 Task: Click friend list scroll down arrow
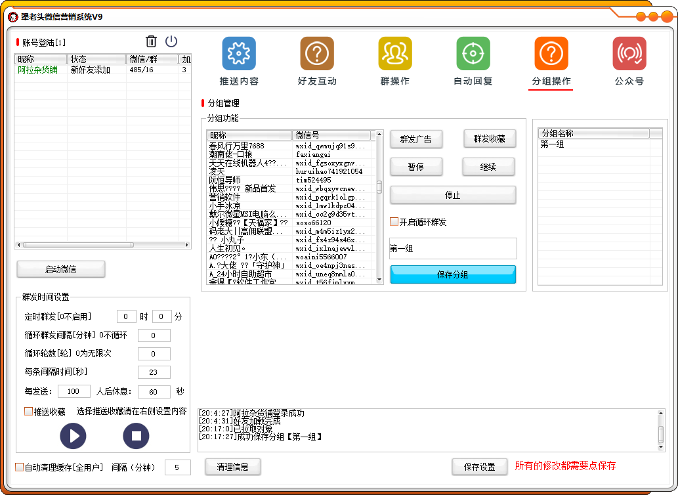pyautogui.click(x=379, y=280)
